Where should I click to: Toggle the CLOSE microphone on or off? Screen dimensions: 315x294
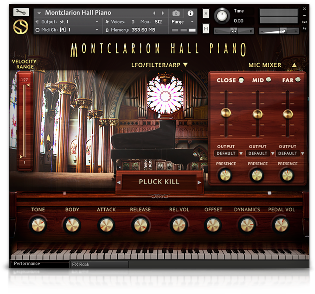(241, 80)
